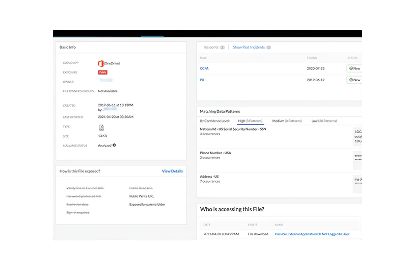Click the red Public exposure badge
Viewport: 410px width, 272px height.
point(103,72)
